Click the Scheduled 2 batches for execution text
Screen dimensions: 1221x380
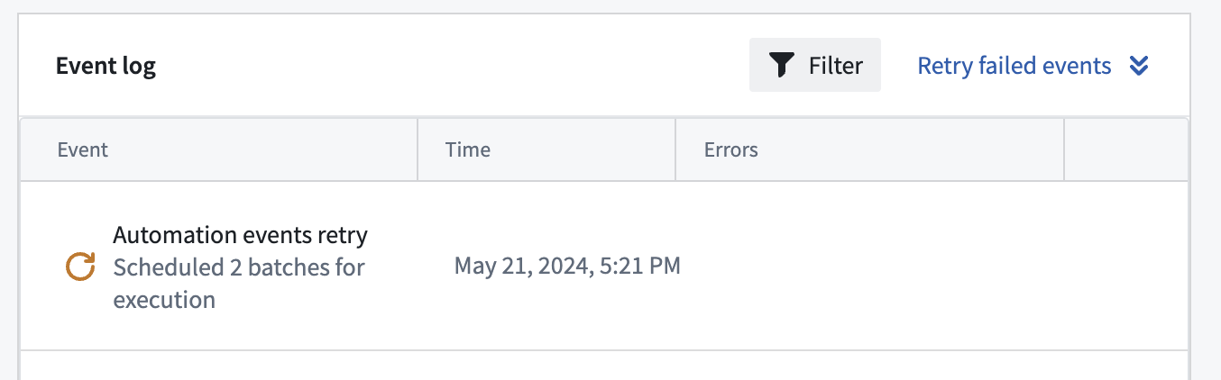pos(239,284)
